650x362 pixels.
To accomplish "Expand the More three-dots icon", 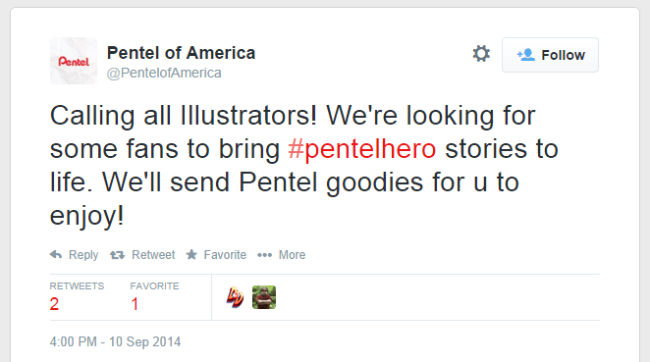I will [264, 255].
